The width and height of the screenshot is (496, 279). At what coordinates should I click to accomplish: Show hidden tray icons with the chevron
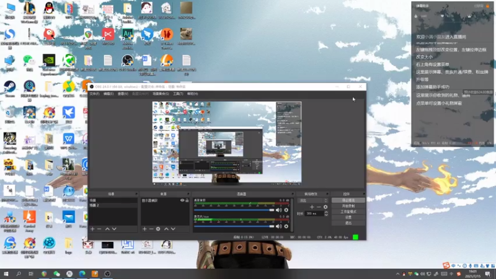point(397,274)
